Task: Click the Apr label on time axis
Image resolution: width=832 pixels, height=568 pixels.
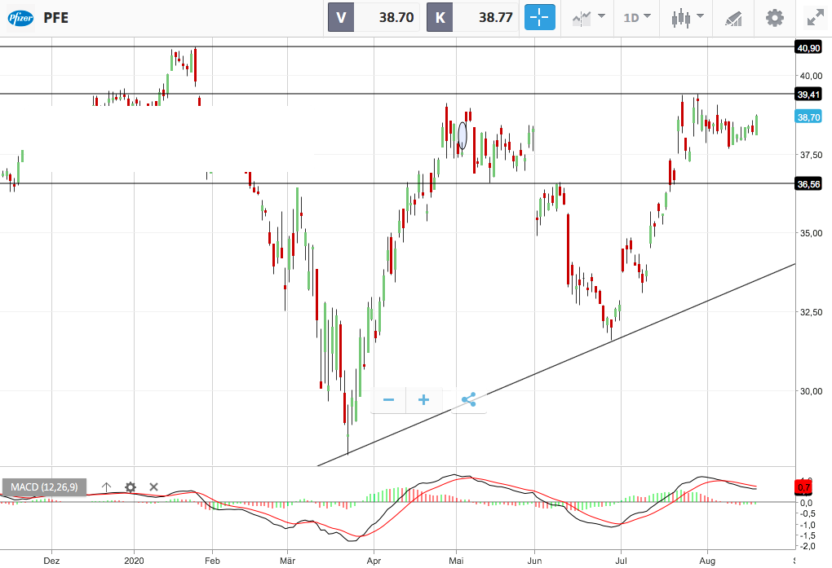Action: point(374,561)
